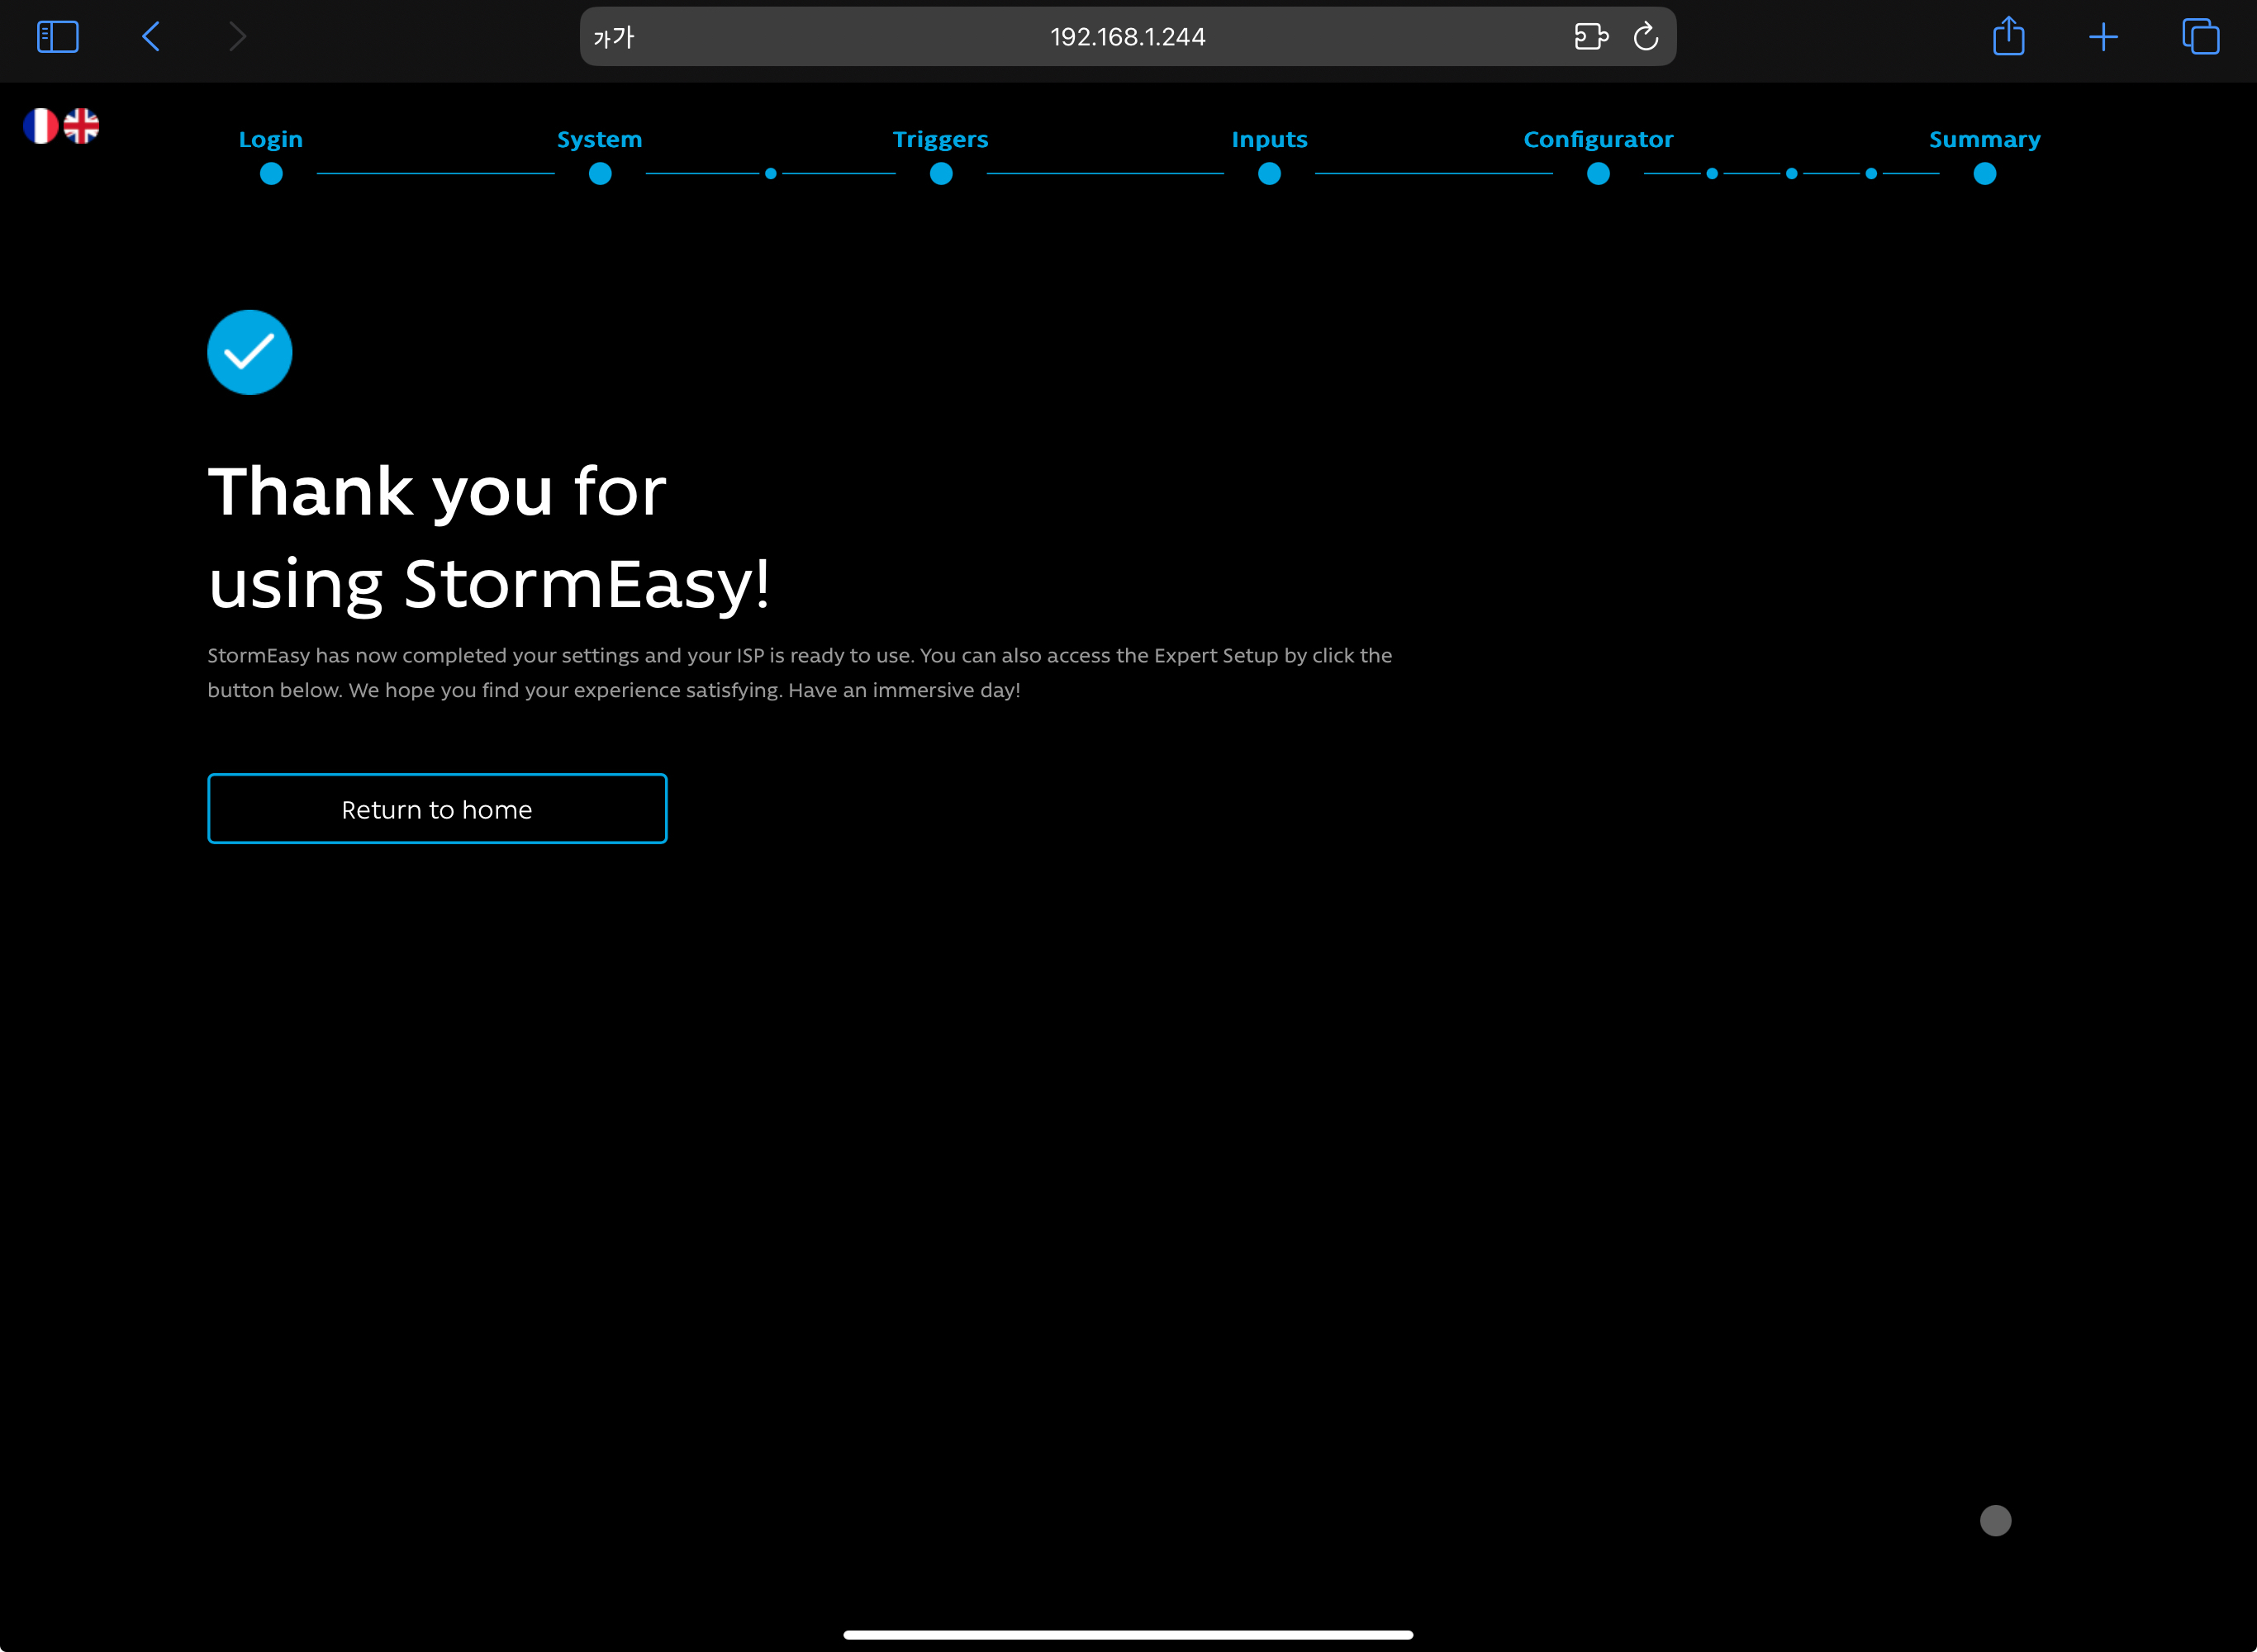This screenshot has width=2257, height=1652.
Task: Open Safari share sheet
Action: tap(2008, 37)
